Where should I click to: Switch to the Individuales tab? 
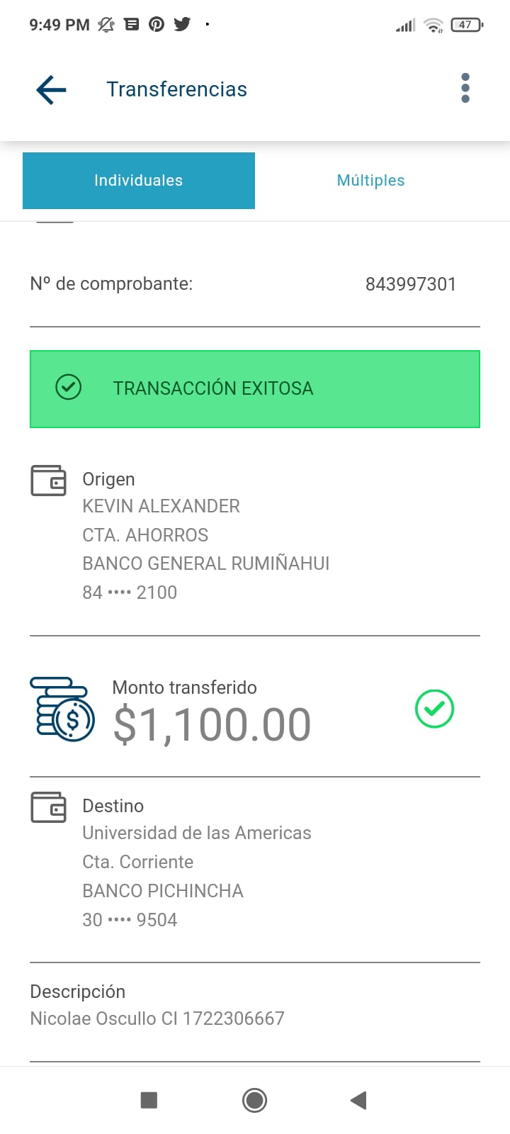[139, 181]
